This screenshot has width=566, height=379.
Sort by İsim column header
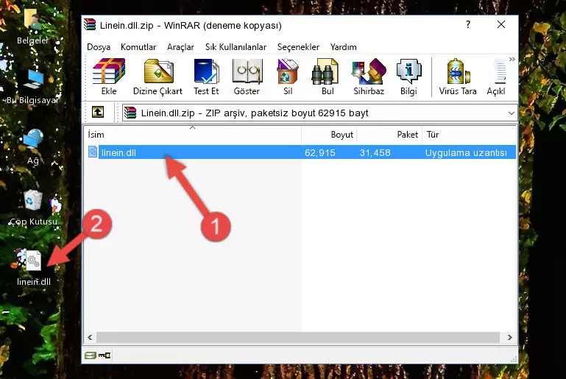[x=193, y=135]
